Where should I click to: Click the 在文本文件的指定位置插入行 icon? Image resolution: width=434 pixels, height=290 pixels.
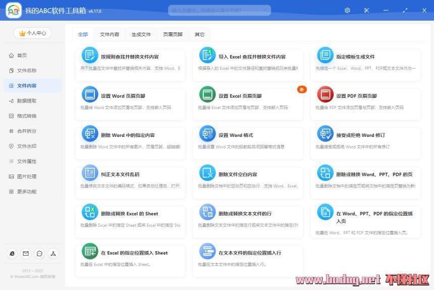click(x=207, y=252)
